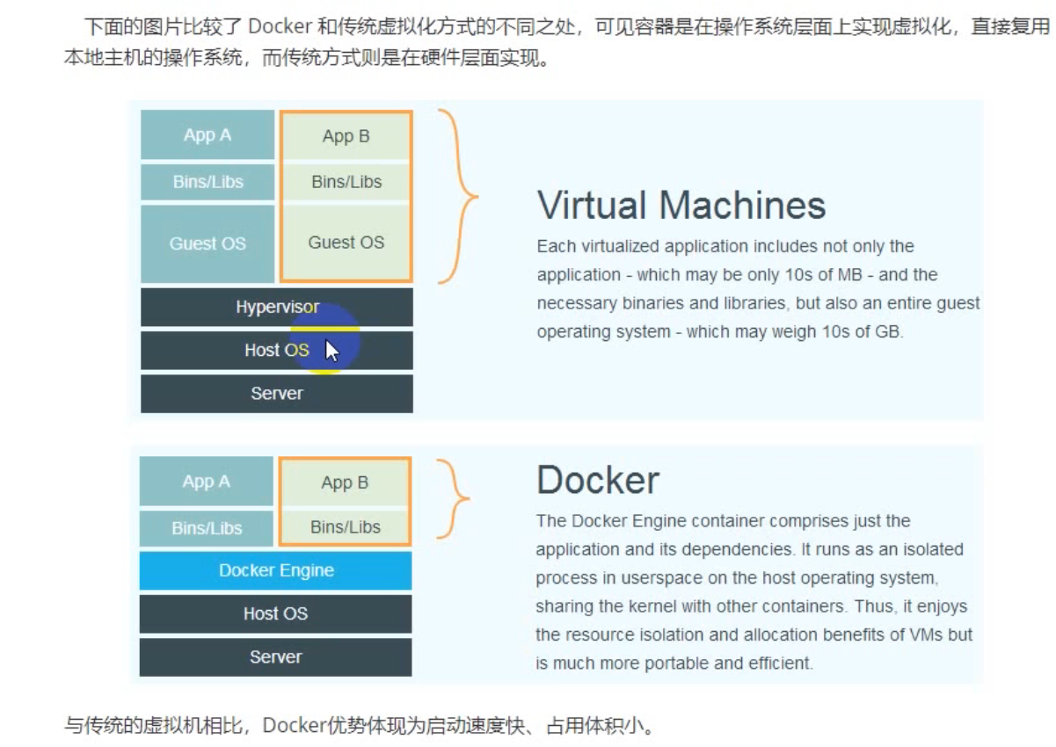Click the green Guest OS block

pyautogui.click(x=346, y=243)
